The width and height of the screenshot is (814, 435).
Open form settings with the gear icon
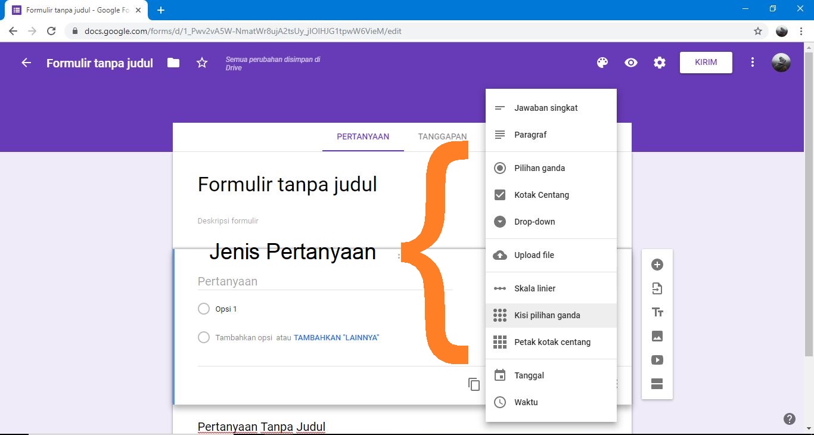659,62
